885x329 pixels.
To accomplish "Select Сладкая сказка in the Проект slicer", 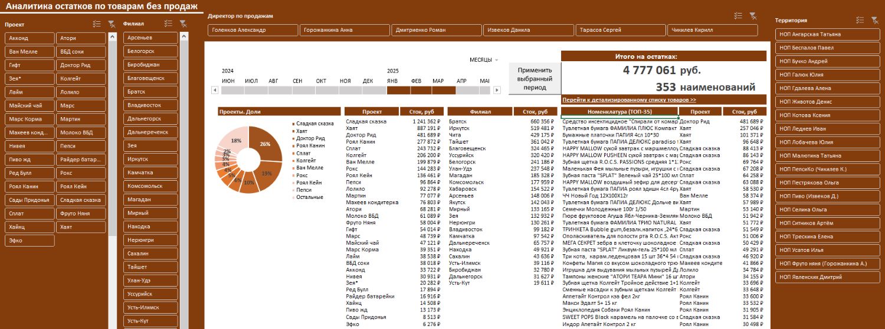I will [x=81, y=200].
